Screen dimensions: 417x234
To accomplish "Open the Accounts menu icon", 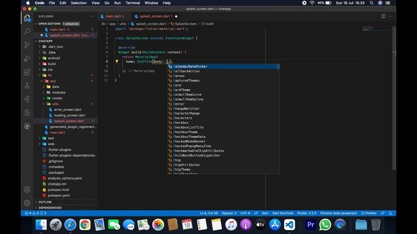I will [27, 189].
